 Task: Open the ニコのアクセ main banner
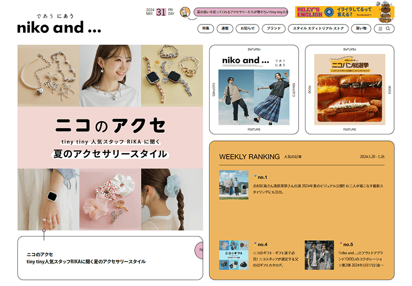click(x=110, y=137)
